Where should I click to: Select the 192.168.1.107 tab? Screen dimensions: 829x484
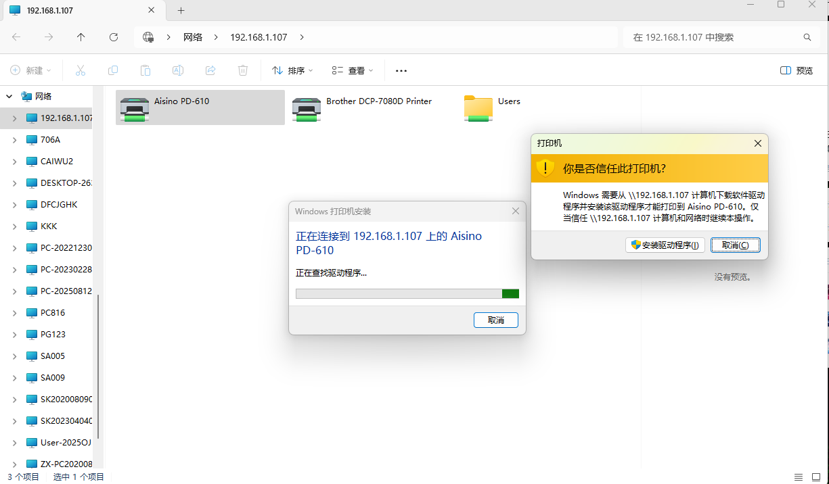click(84, 11)
